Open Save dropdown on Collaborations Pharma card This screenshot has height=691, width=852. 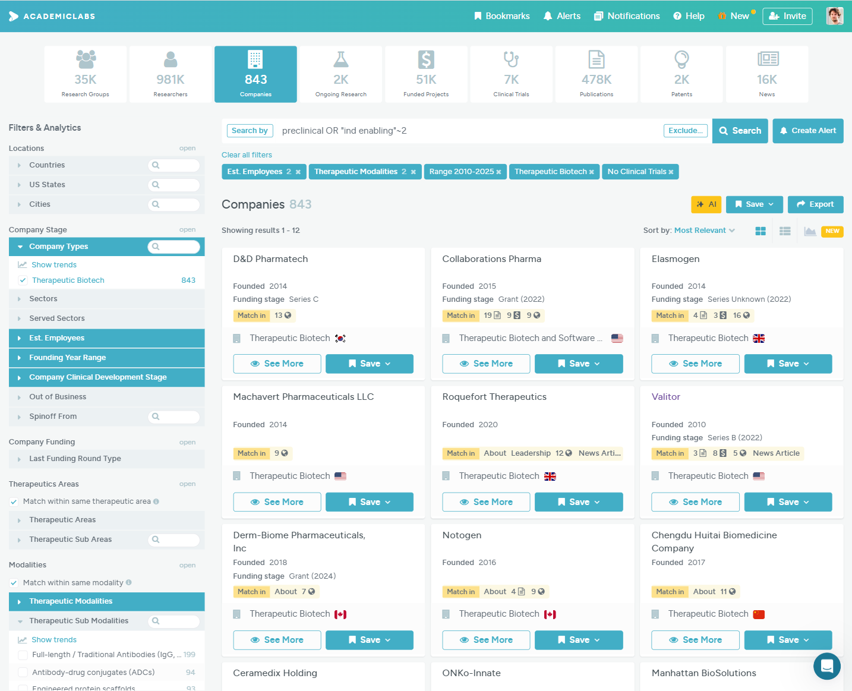[579, 364]
